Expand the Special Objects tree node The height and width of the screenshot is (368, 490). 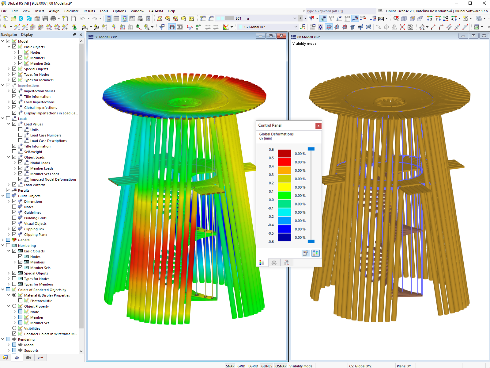pyautogui.click(x=9, y=69)
